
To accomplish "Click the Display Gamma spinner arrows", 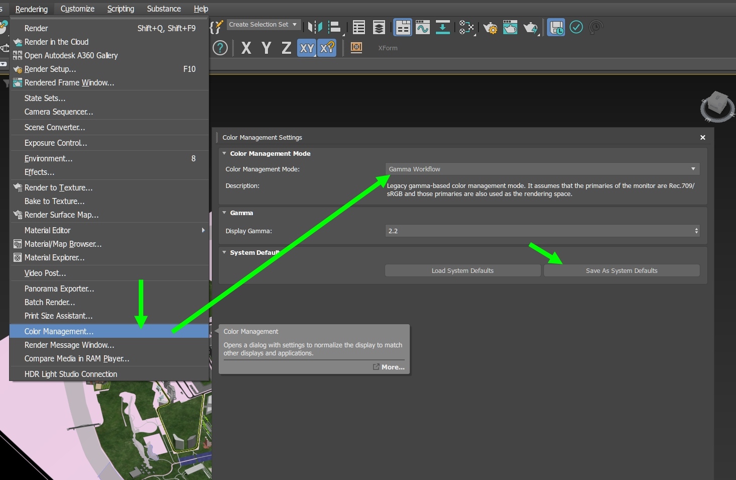I will point(696,231).
